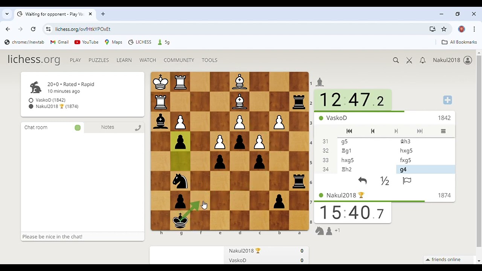Open the WATCH menu

(x=148, y=60)
